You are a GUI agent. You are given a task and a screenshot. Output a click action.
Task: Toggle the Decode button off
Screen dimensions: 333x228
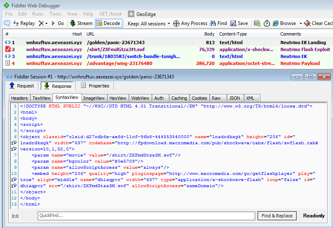108,23
